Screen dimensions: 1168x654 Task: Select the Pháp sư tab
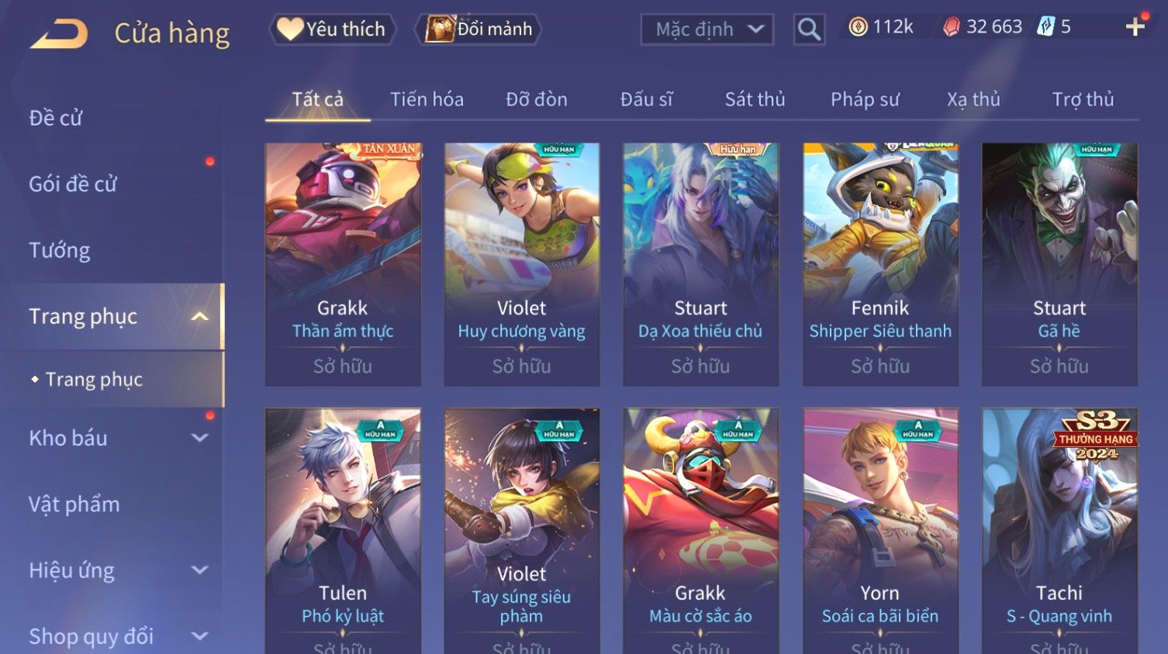(x=865, y=99)
